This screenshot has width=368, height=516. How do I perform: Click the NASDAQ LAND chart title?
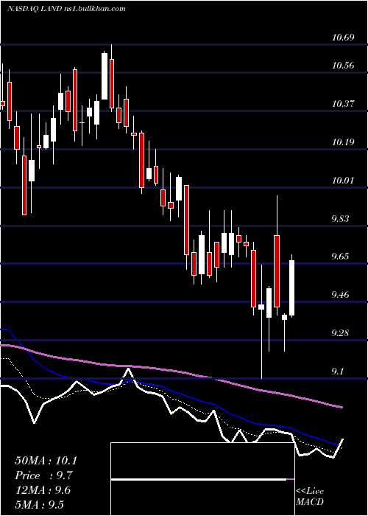[67, 8]
